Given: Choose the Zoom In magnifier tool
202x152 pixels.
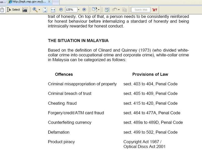Looking at the screenshot, I should 35,10.
